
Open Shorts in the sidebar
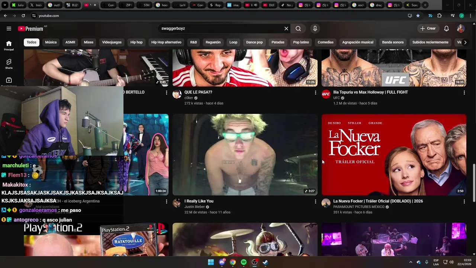coord(9,64)
